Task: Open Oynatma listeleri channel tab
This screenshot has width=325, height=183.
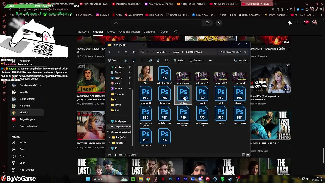Action: [x=129, y=32]
